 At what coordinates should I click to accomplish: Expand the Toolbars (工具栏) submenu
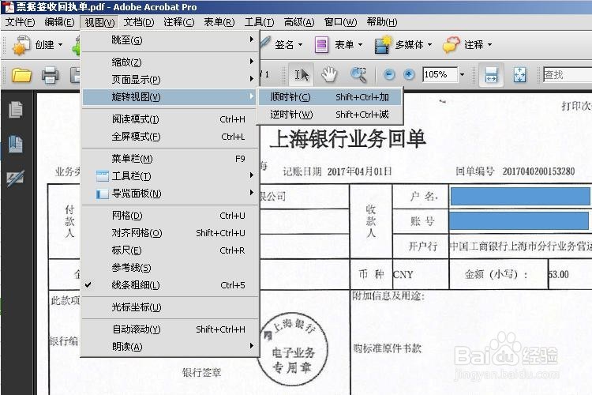coord(171,175)
